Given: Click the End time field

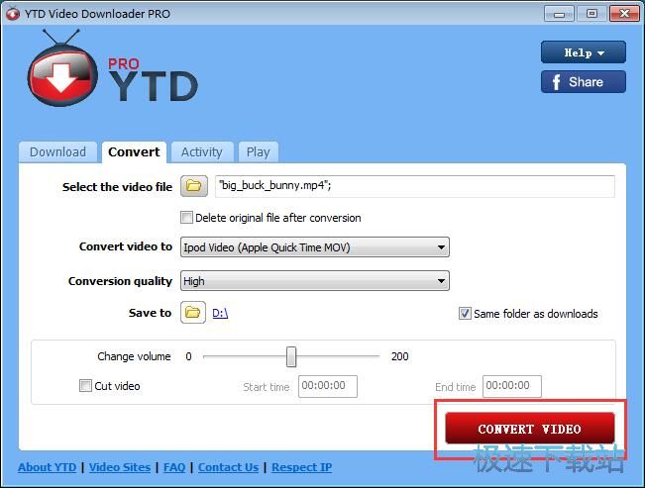Looking at the screenshot, I should (x=511, y=386).
